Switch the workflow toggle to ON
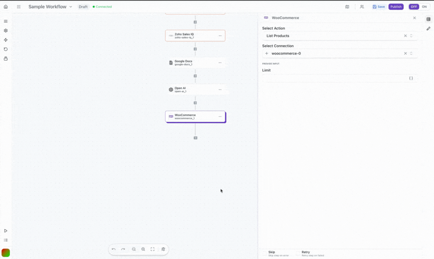Screen dimensions: 434x259 (424, 6)
